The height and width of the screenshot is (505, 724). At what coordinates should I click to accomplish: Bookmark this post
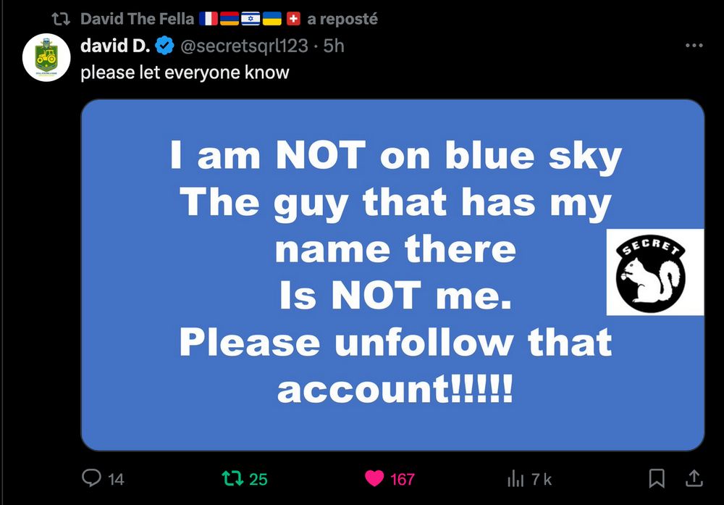(x=657, y=478)
